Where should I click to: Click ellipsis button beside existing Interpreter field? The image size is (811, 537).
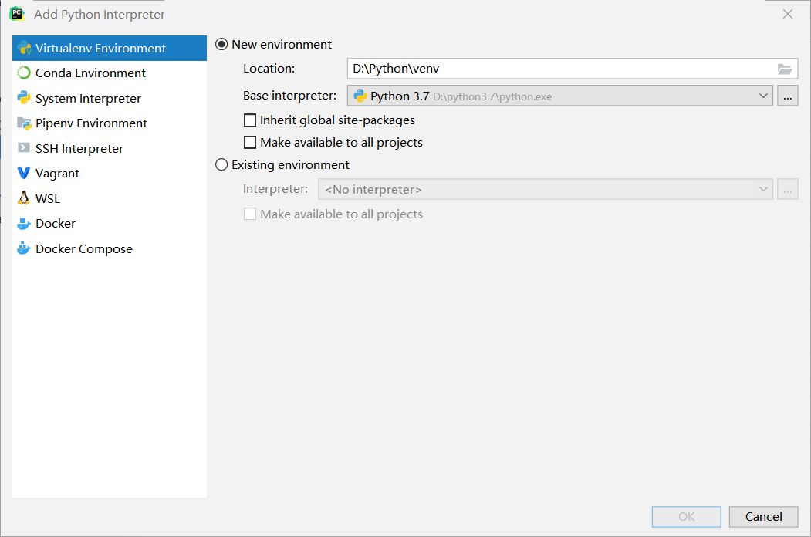pyautogui.click(x=788, y=189)
